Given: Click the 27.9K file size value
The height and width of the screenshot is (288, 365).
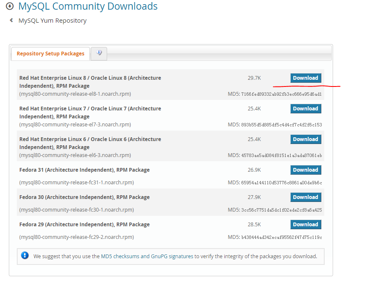Looking at the screenshot, I should 254,197.
